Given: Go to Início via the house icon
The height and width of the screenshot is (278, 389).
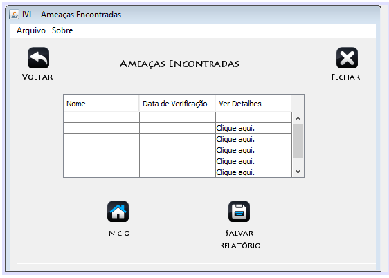Looking at the screenshot, I should click(118, 212).
